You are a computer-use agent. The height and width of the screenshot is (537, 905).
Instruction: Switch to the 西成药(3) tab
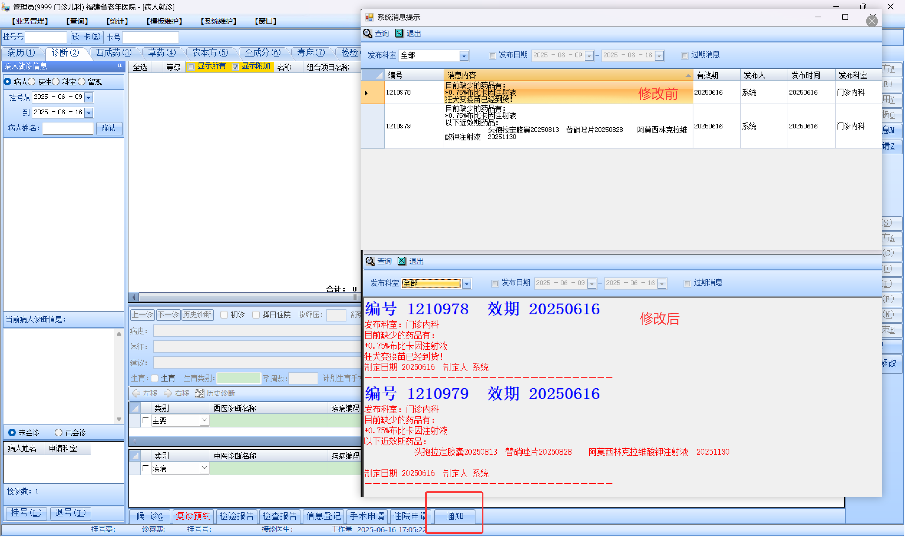point(114,53)
